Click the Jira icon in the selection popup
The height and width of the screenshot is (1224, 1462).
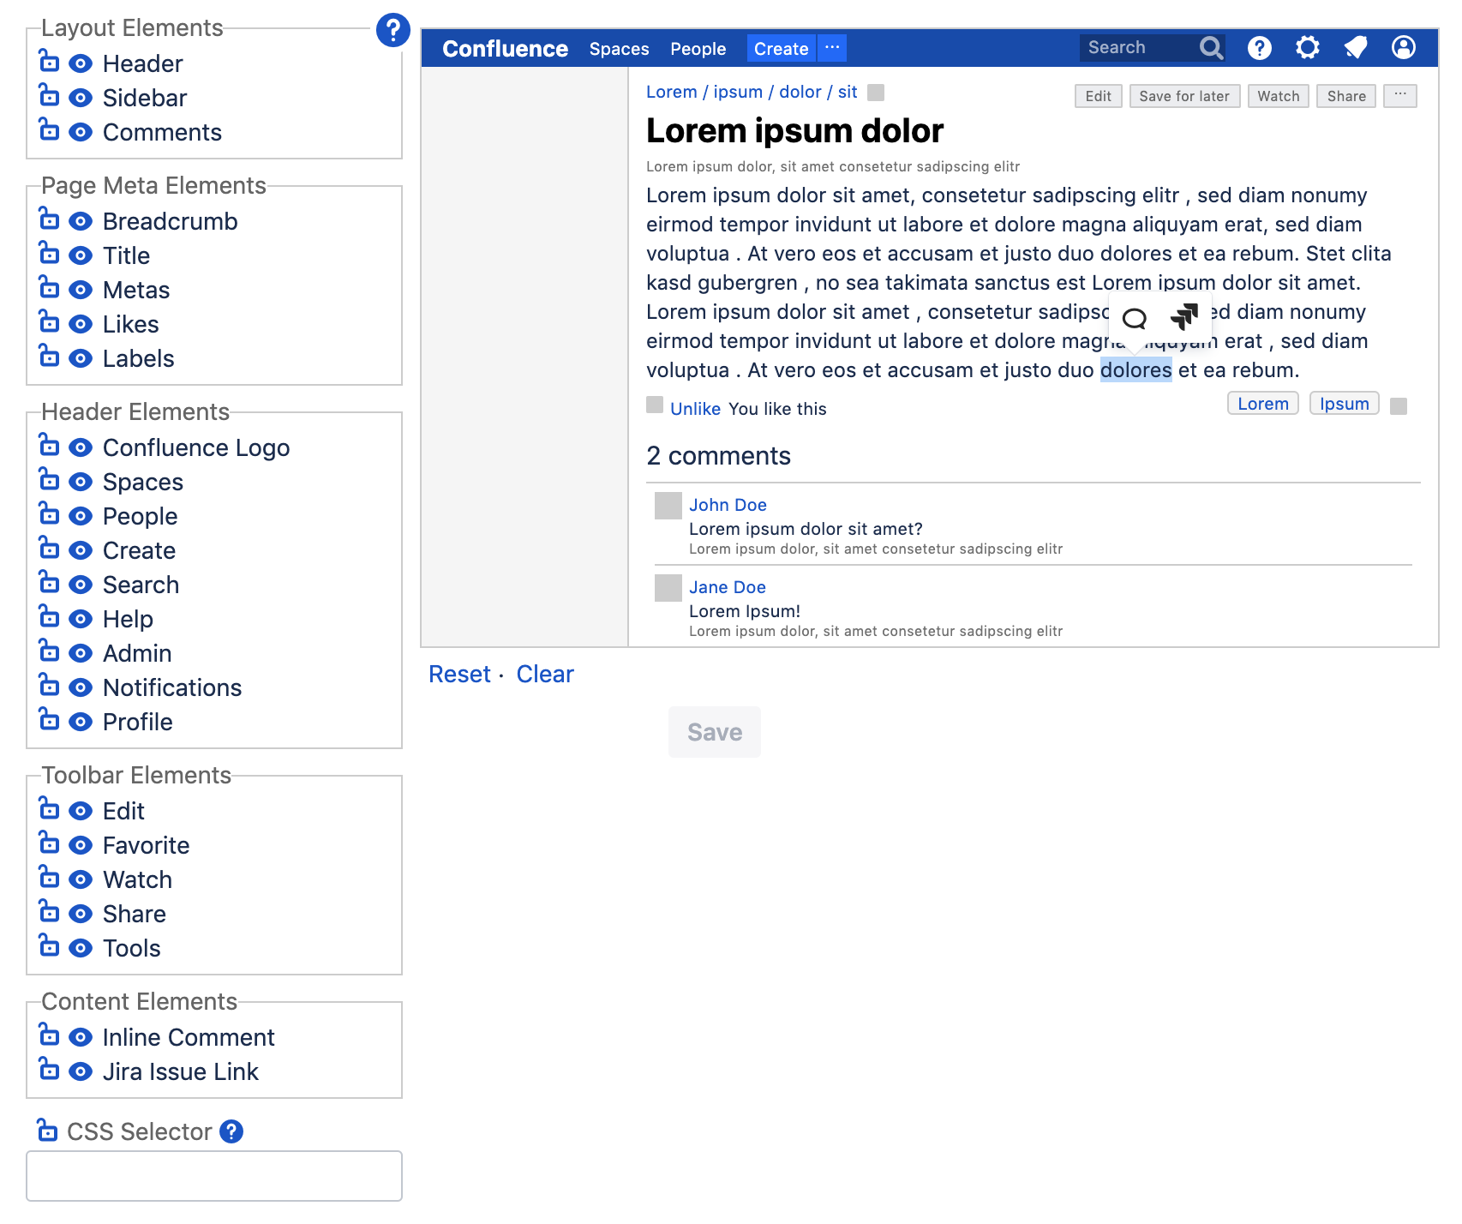1183,318
